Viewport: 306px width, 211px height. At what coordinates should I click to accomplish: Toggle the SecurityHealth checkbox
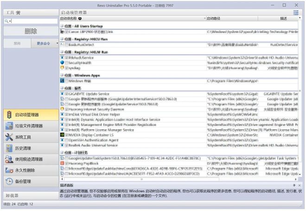click(67, 62)
